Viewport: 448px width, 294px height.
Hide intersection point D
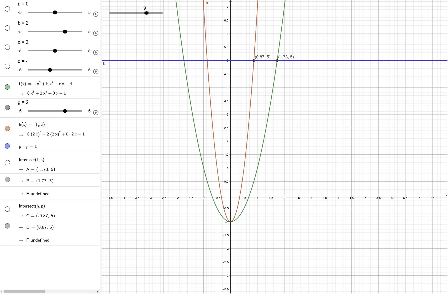[7, 226]
